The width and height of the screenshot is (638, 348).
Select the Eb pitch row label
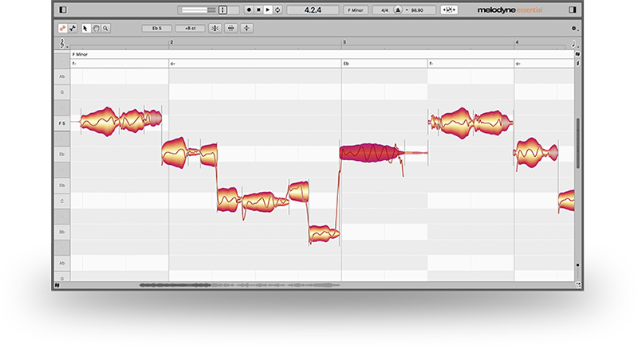click(x=62, y=154)
